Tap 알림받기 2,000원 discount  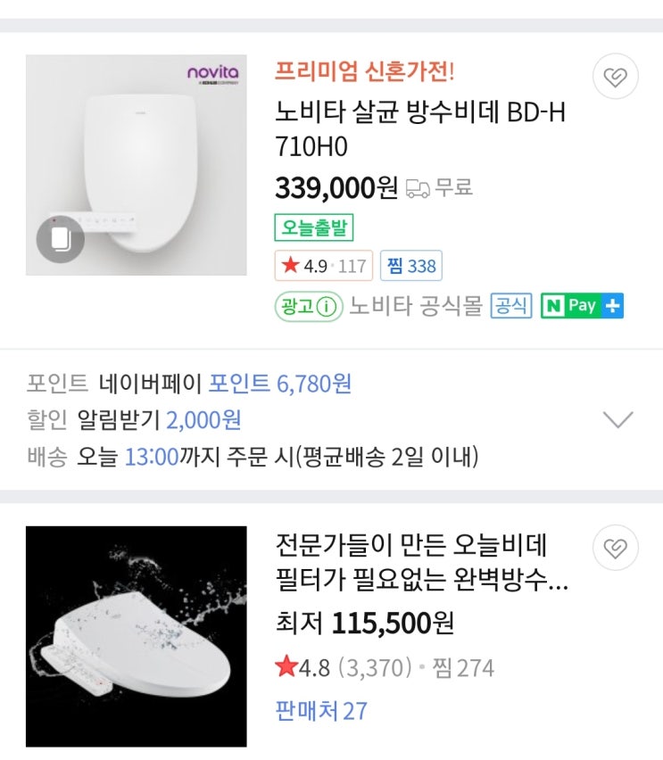pos(159,419)
